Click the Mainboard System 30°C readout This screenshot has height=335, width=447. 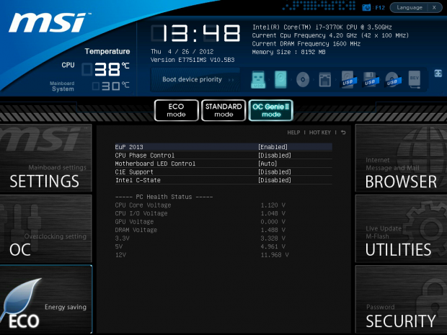111,86
